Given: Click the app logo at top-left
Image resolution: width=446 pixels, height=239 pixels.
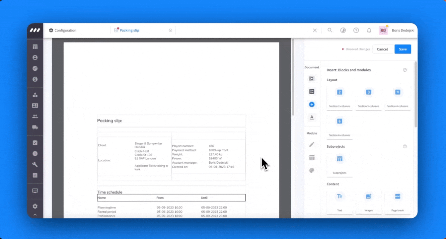Looking at the screenshot, I should tap(35, 30).
